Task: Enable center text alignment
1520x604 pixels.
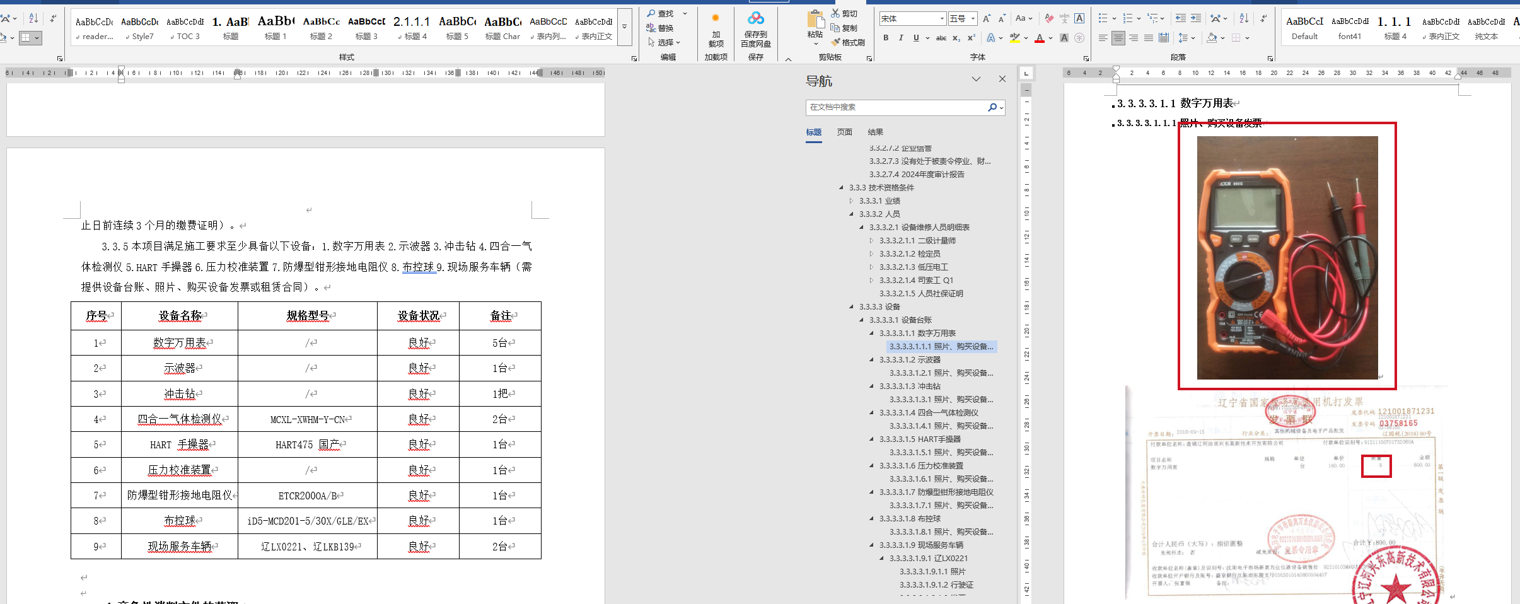Action: pos(1118,38)
